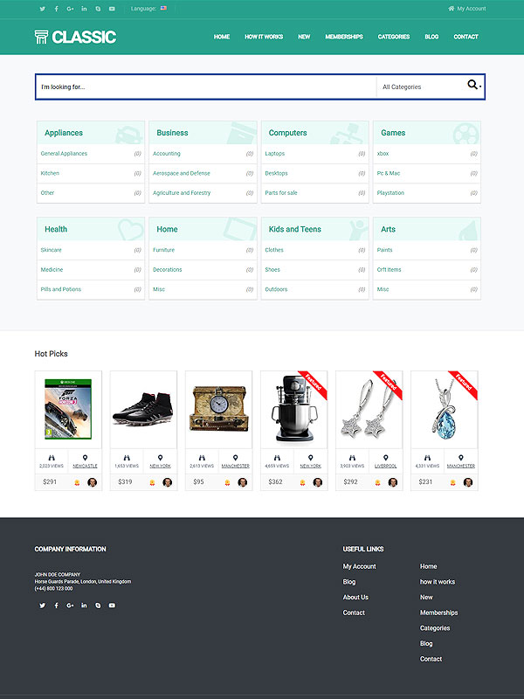This screenshot has height=699, width=524.
Task: Open My Account in footer useful links
Action: coord(359,566)
